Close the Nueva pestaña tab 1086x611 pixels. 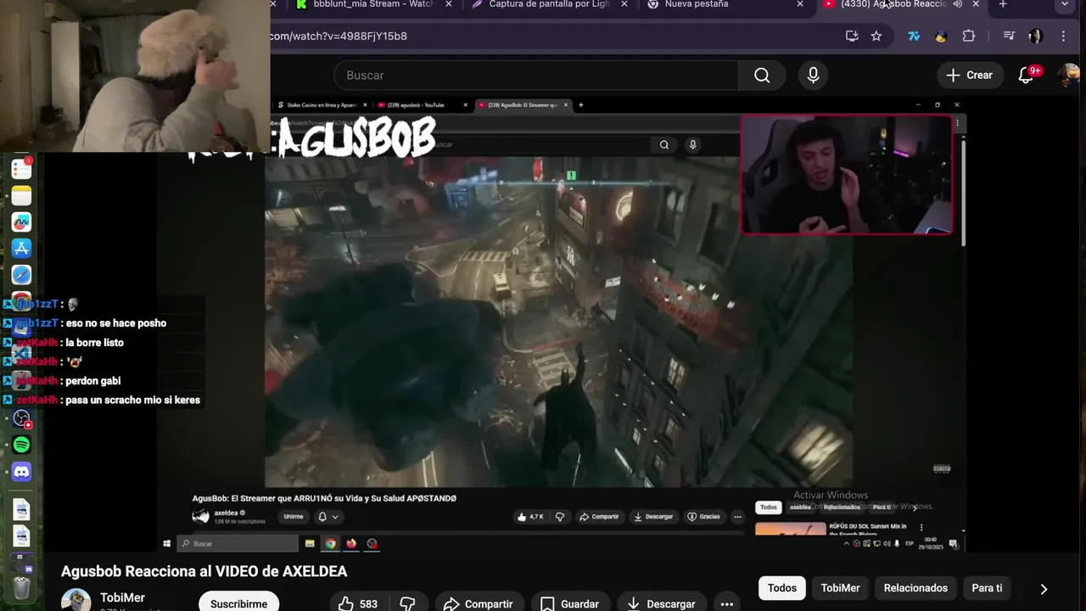tap(799, 4)
